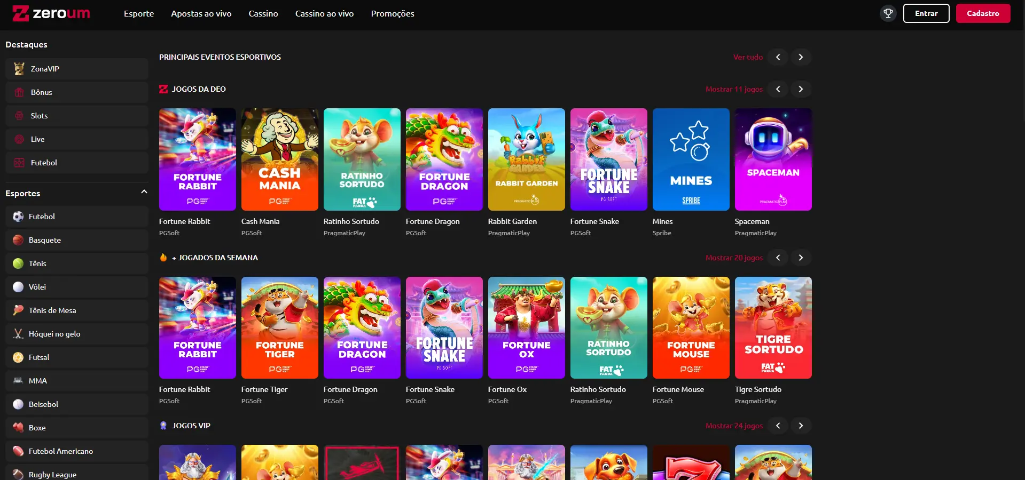
Task: Open ZonaVIP from Destaques sidebar
Action: (x=77, y=69)
